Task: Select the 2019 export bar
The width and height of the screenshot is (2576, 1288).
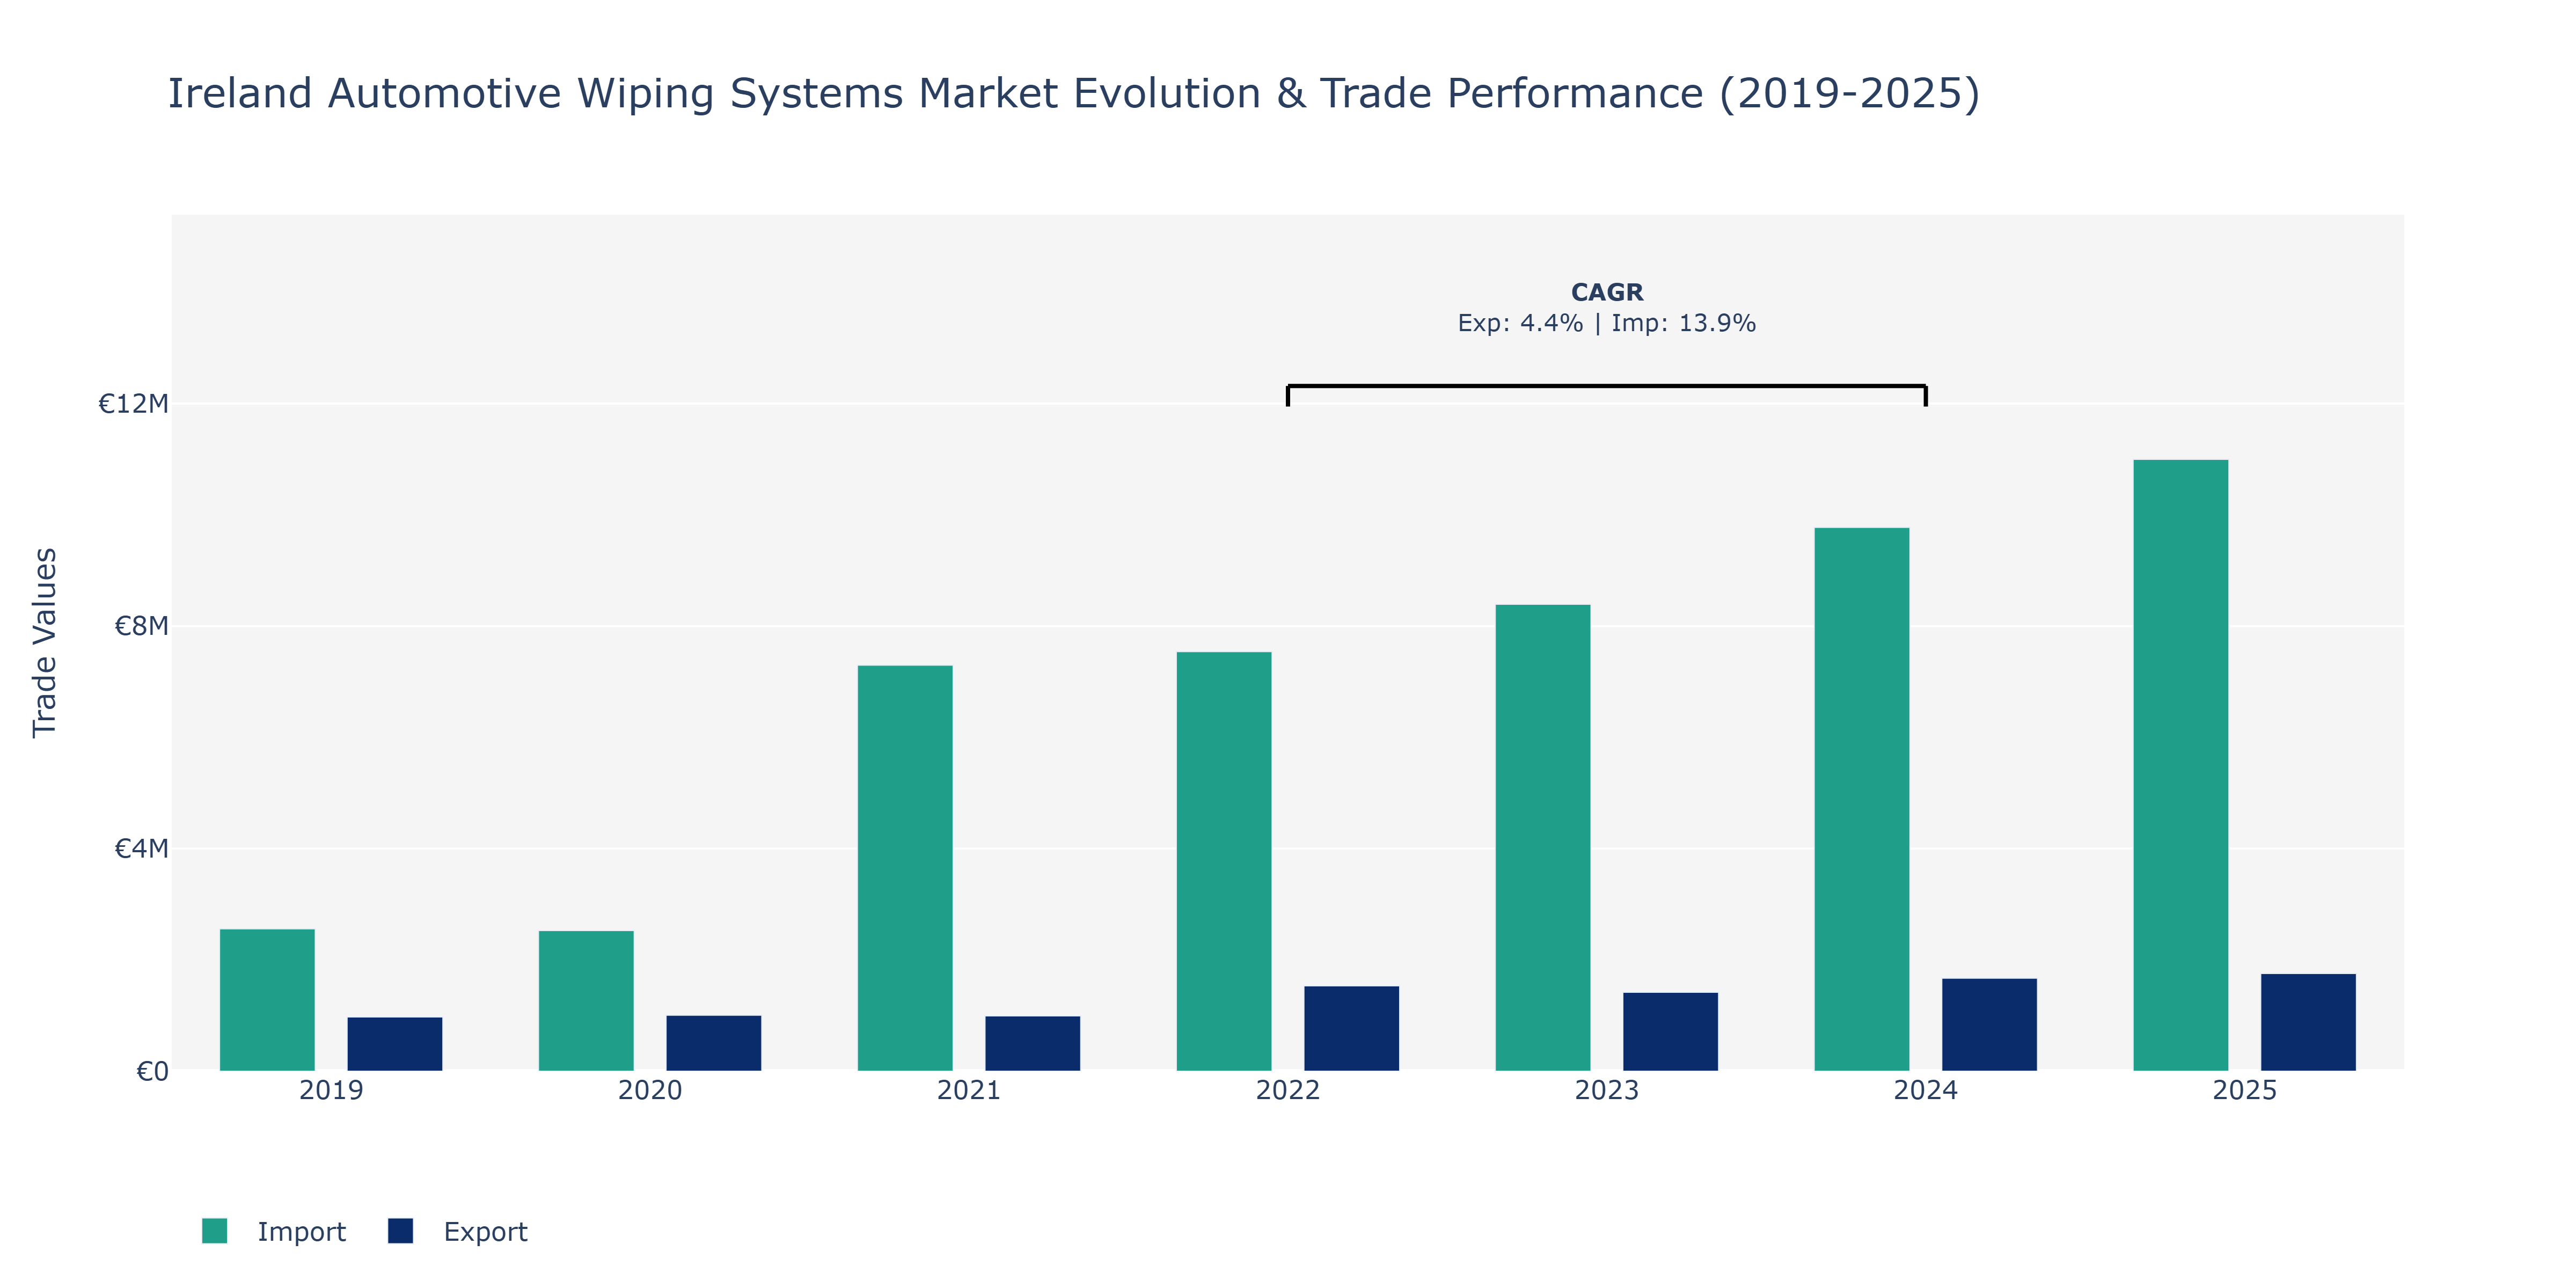Action: coord(395,1044)
